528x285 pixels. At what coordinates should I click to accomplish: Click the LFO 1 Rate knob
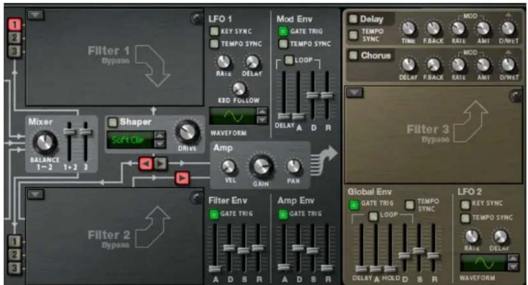[x=223, y=62]
